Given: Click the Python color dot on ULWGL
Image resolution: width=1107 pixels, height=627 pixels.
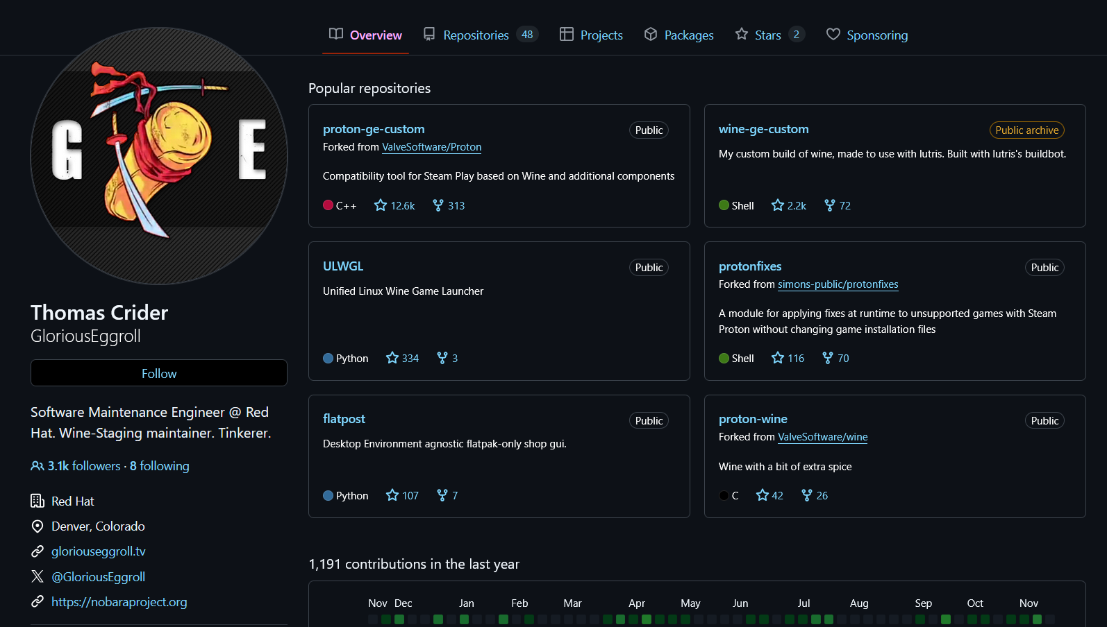Looking at the screenshot, I should coord(328,359).
